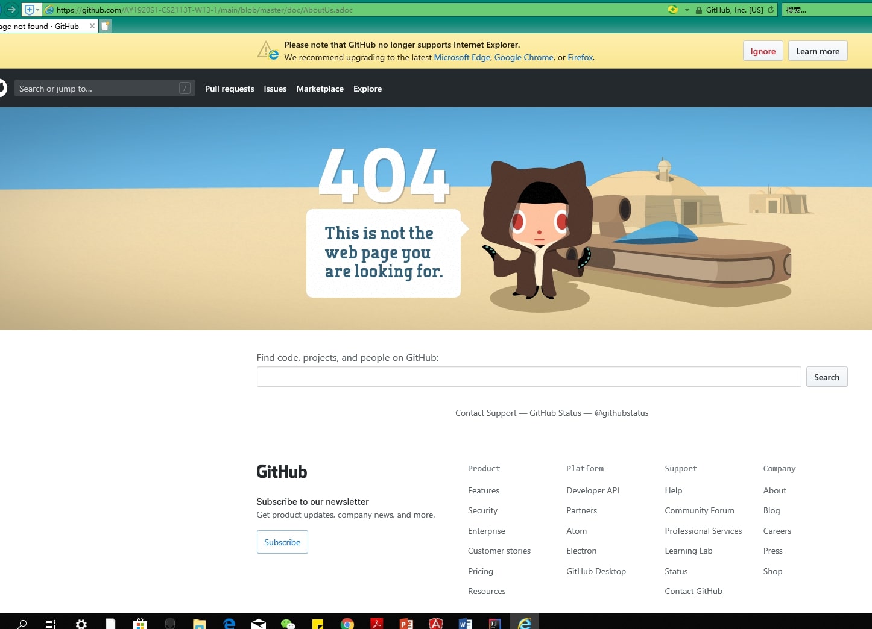
Task: Open Microsoft Edge icon on taskbar
Action: [229, 624]
